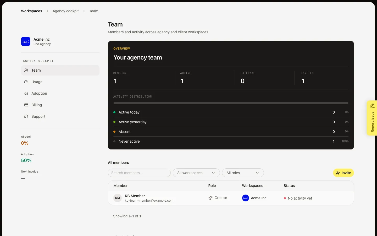Click the Team people icon in sidebar
Image resolution: width=377 pixels, height=236 pixels.
point(26,70)
